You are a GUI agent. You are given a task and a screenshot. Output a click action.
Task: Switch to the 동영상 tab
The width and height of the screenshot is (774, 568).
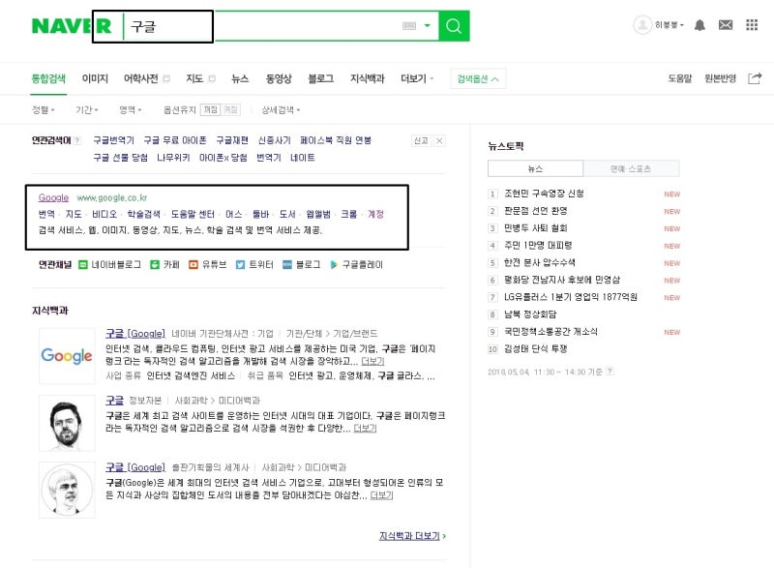pos(279,78)
